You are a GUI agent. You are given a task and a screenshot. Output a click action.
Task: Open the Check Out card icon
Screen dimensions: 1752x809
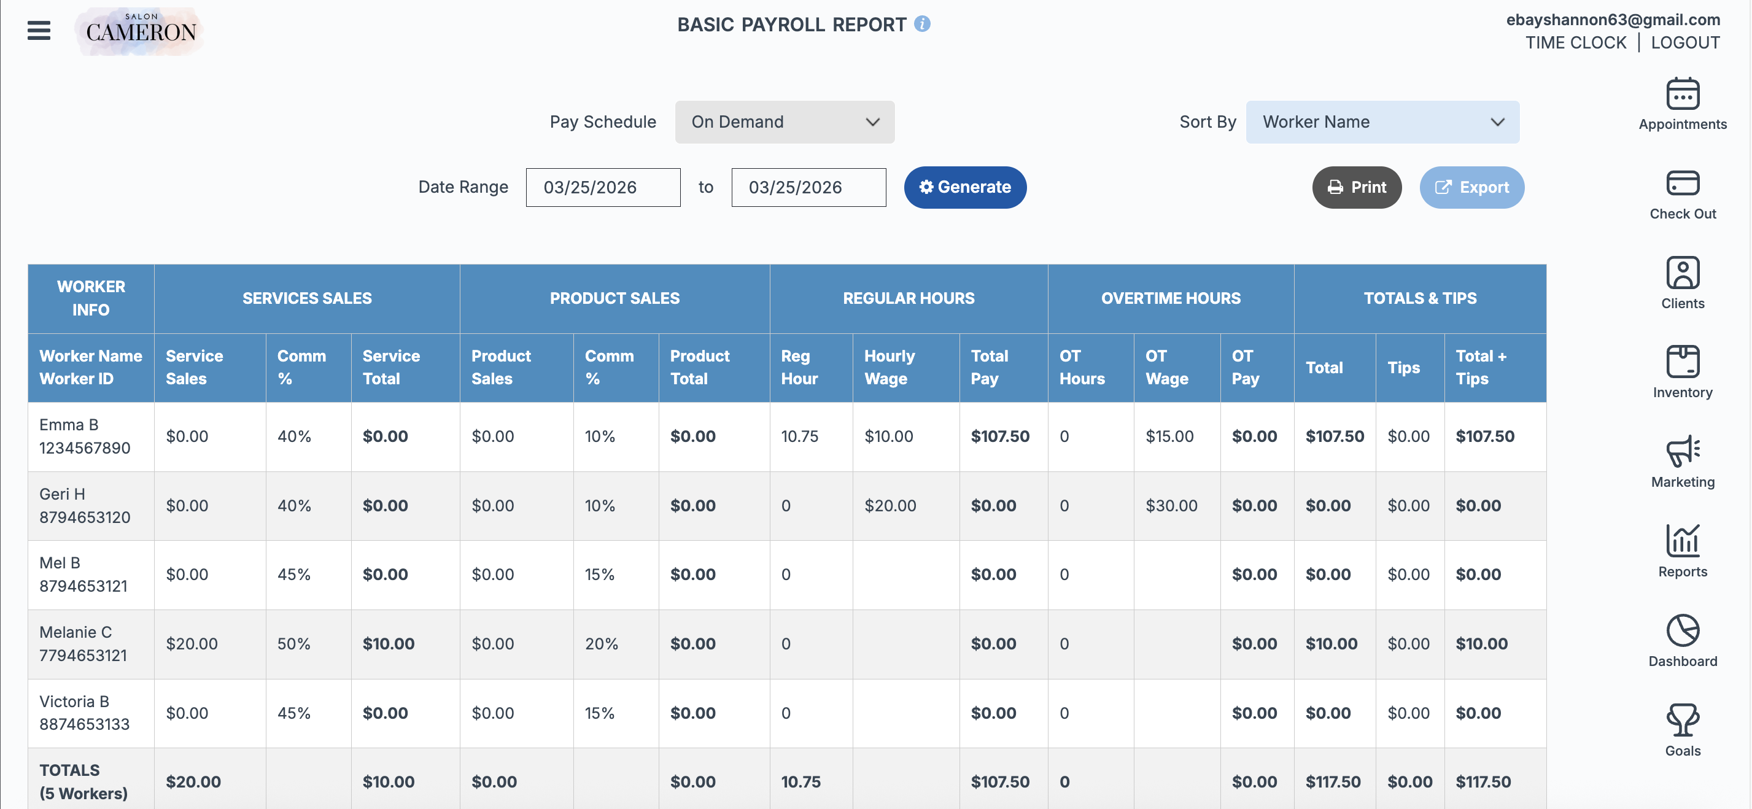[1682, 184]
